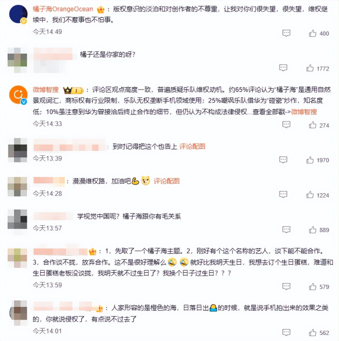Open 橘子海OrangeOcean username link
This screenshot has width=339, height=341.
(63, 9)
